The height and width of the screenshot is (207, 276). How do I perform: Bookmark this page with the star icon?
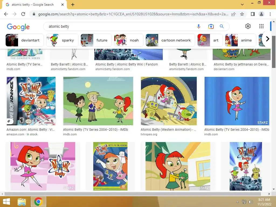click(x=242, y=14)
